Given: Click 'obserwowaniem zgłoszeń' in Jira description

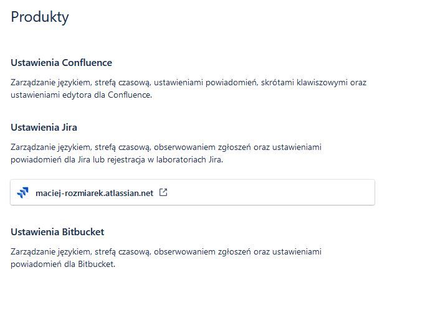Looking at the screenshot, I should pyautogui.click(x=202, y=147).
